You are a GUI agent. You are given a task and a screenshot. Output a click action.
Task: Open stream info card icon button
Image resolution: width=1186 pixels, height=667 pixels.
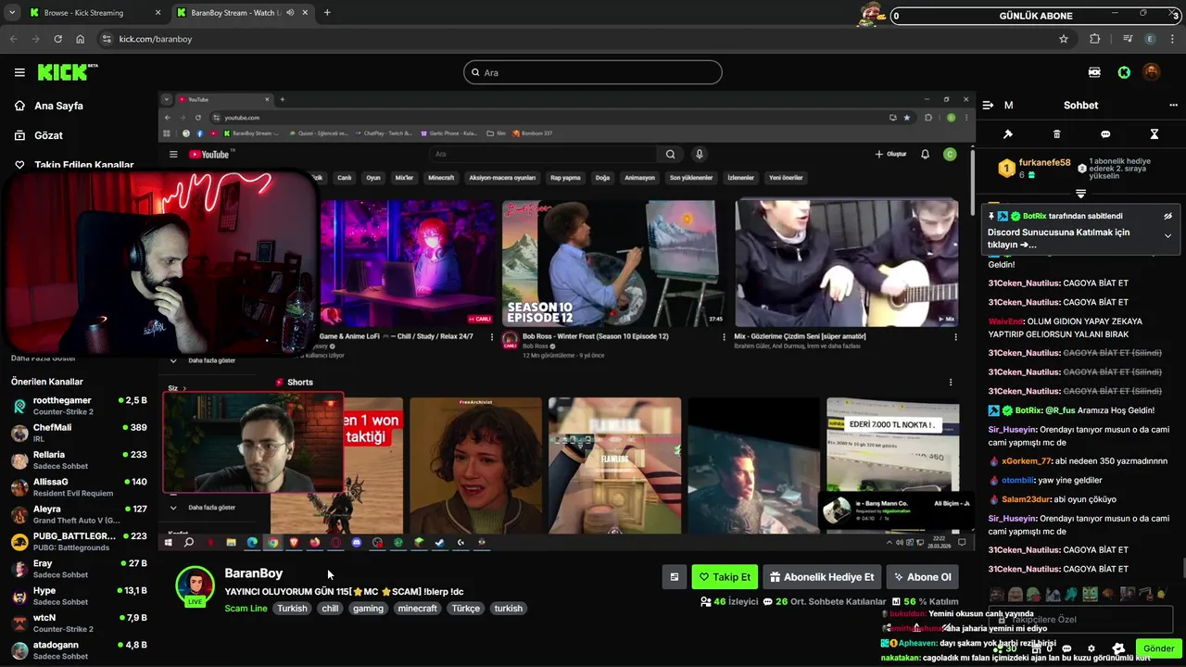[x=675, y=577]
